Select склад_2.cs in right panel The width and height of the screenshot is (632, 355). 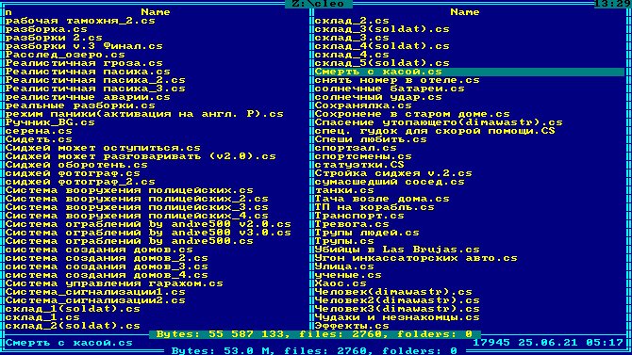click(x=352, y=21)
